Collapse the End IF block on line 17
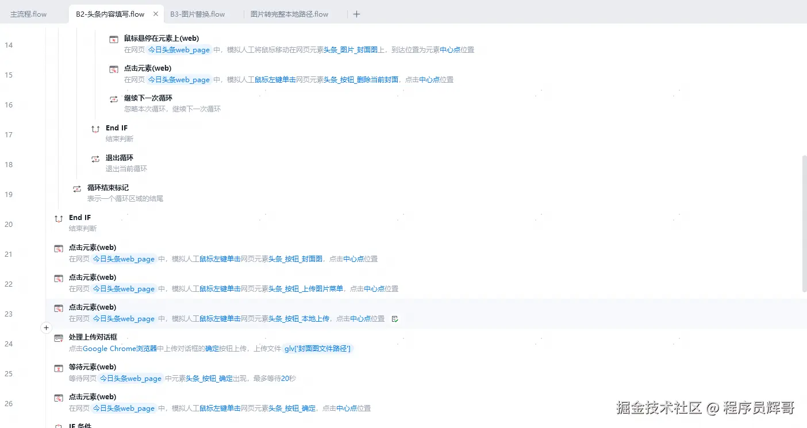Screen dimensions: 807x428 tap(95, 128)
